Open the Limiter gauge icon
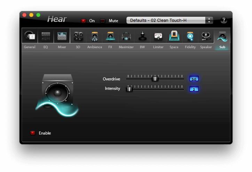The image size is (252, 172). (x=158, y=36)
